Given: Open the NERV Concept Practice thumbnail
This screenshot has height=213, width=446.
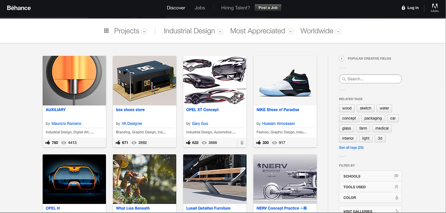Looking at the screenshot, I should coord(285,179).
